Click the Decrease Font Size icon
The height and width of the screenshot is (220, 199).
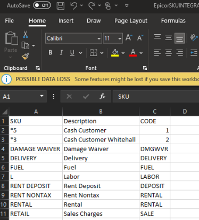140,38
